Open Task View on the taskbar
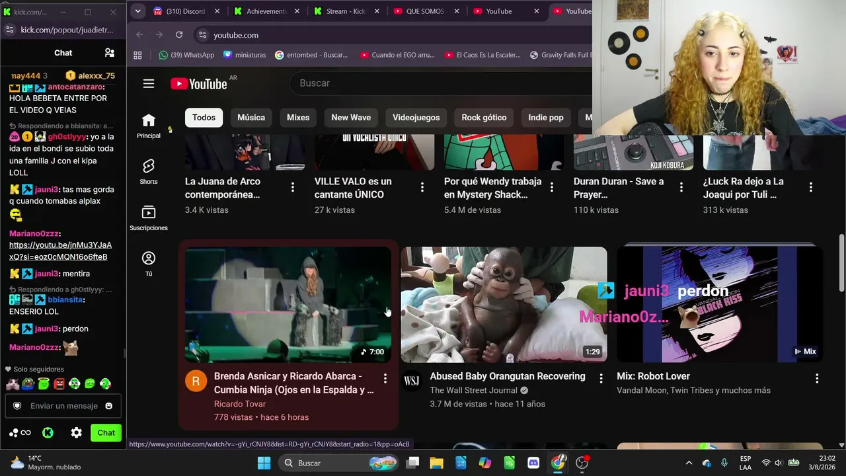The image size is (846, 476). 413,463
